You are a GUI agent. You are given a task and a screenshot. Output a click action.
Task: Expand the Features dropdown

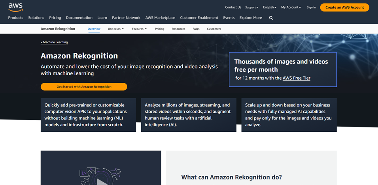pyautogui.click(x=139, y=29)
